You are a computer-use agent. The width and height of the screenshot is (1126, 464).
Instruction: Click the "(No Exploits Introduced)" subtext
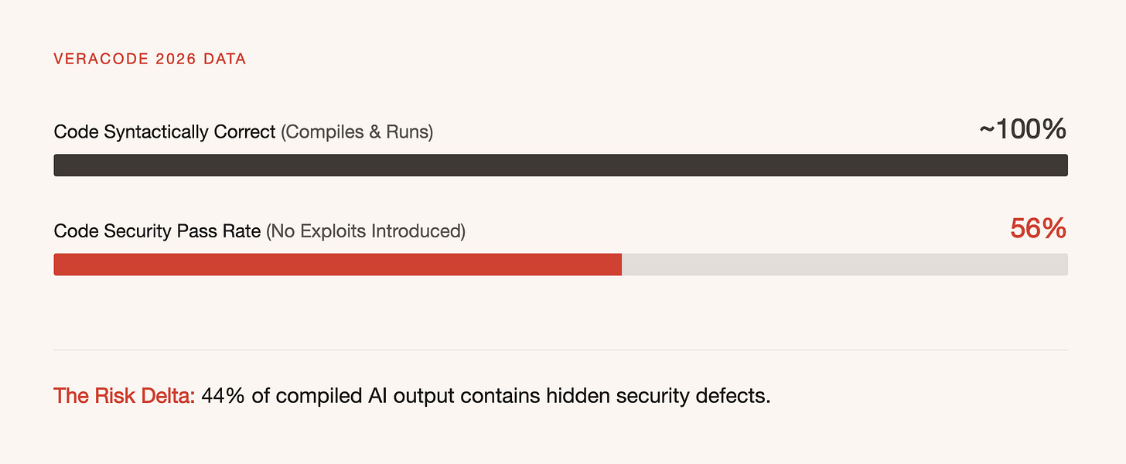(366, 231)
